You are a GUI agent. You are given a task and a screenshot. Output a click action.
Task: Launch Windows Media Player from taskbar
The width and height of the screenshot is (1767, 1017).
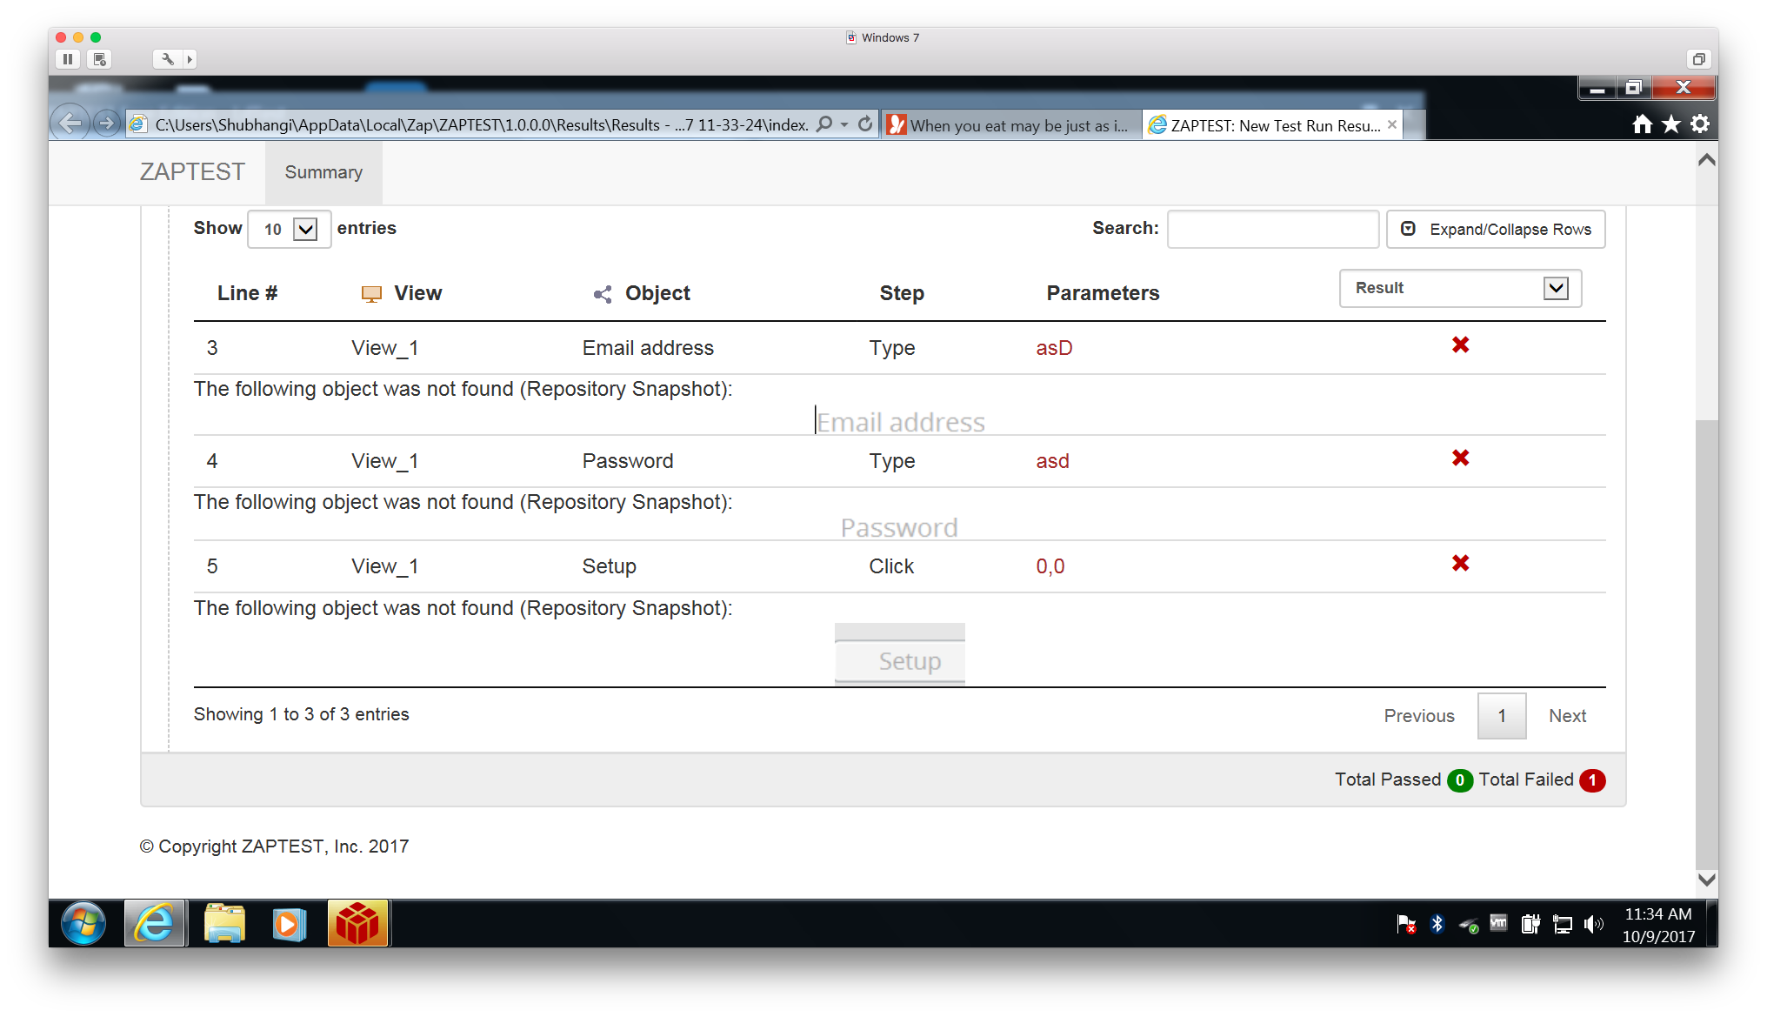[289, 923]
